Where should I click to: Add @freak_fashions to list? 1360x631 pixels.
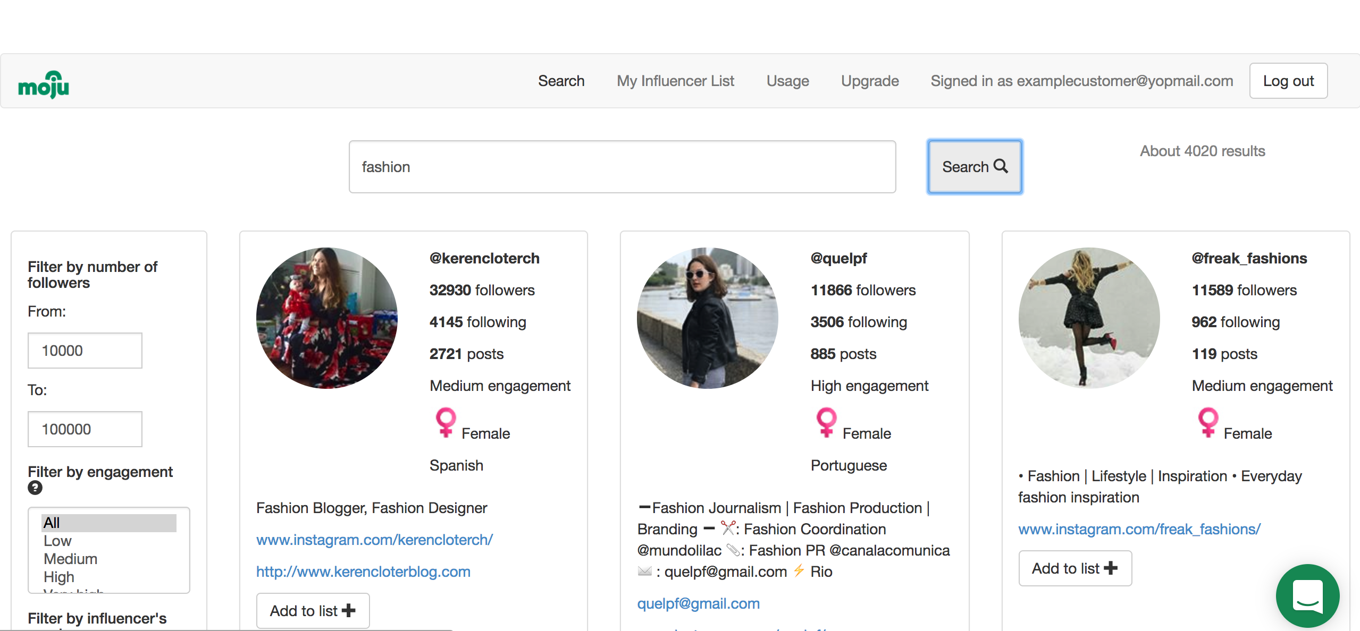[1074, 568]
